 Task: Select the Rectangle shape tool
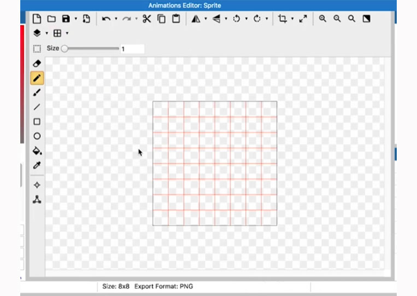point(37,121)
